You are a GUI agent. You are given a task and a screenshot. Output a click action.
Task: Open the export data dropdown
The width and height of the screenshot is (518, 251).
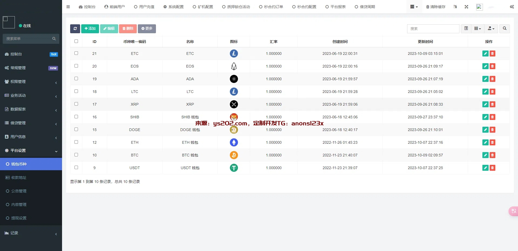click(491, 29)
